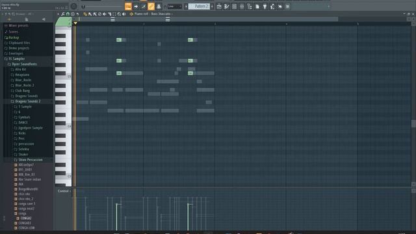Open piano roll wrench tools menu
This screenshot has width=416, height=234.
pos(63,14)
